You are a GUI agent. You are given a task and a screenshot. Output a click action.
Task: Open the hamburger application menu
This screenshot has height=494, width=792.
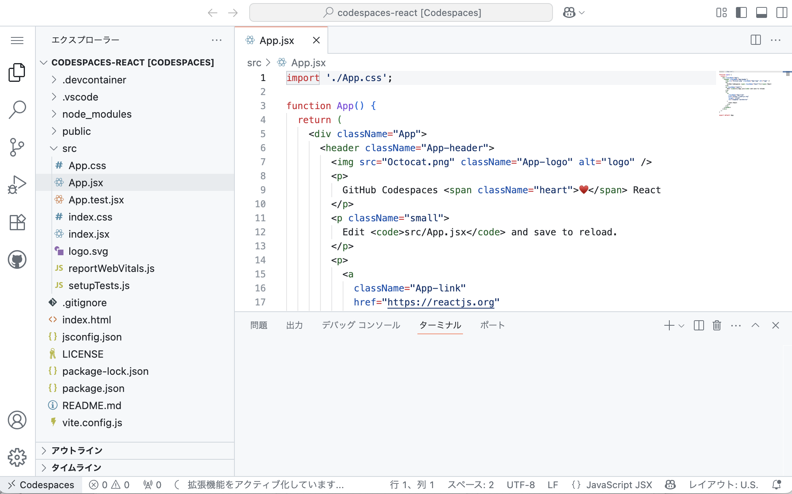[17, 41]
